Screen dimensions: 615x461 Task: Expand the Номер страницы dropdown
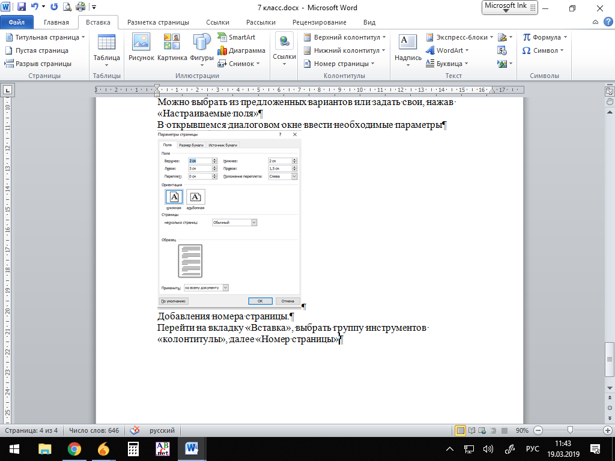[341, 64]
